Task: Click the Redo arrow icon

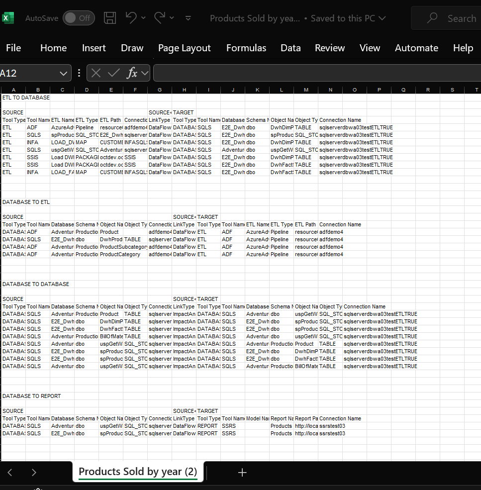Action: point(159,18)
